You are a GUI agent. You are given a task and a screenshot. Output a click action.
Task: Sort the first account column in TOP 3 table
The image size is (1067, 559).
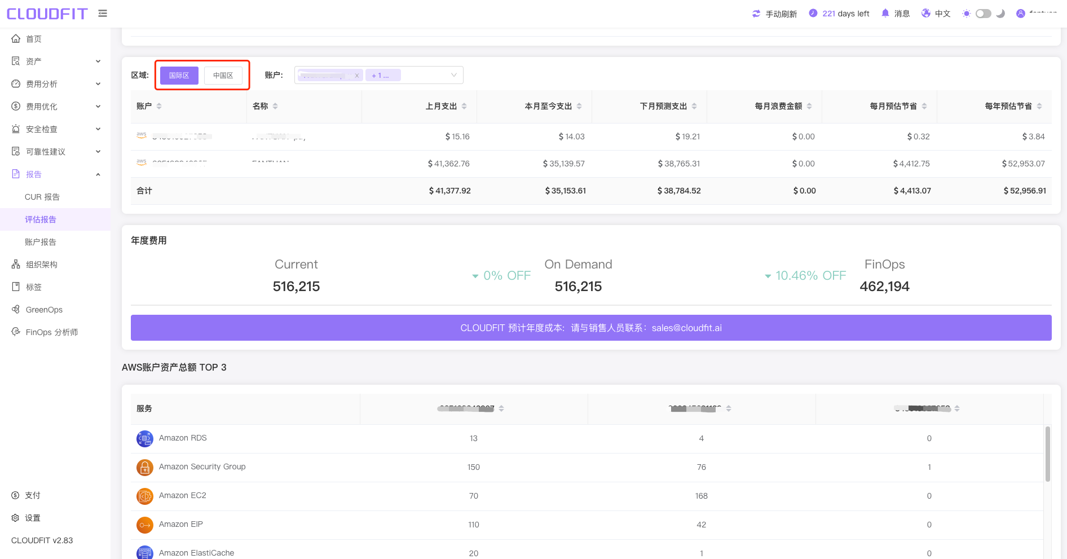coord(501,408)
